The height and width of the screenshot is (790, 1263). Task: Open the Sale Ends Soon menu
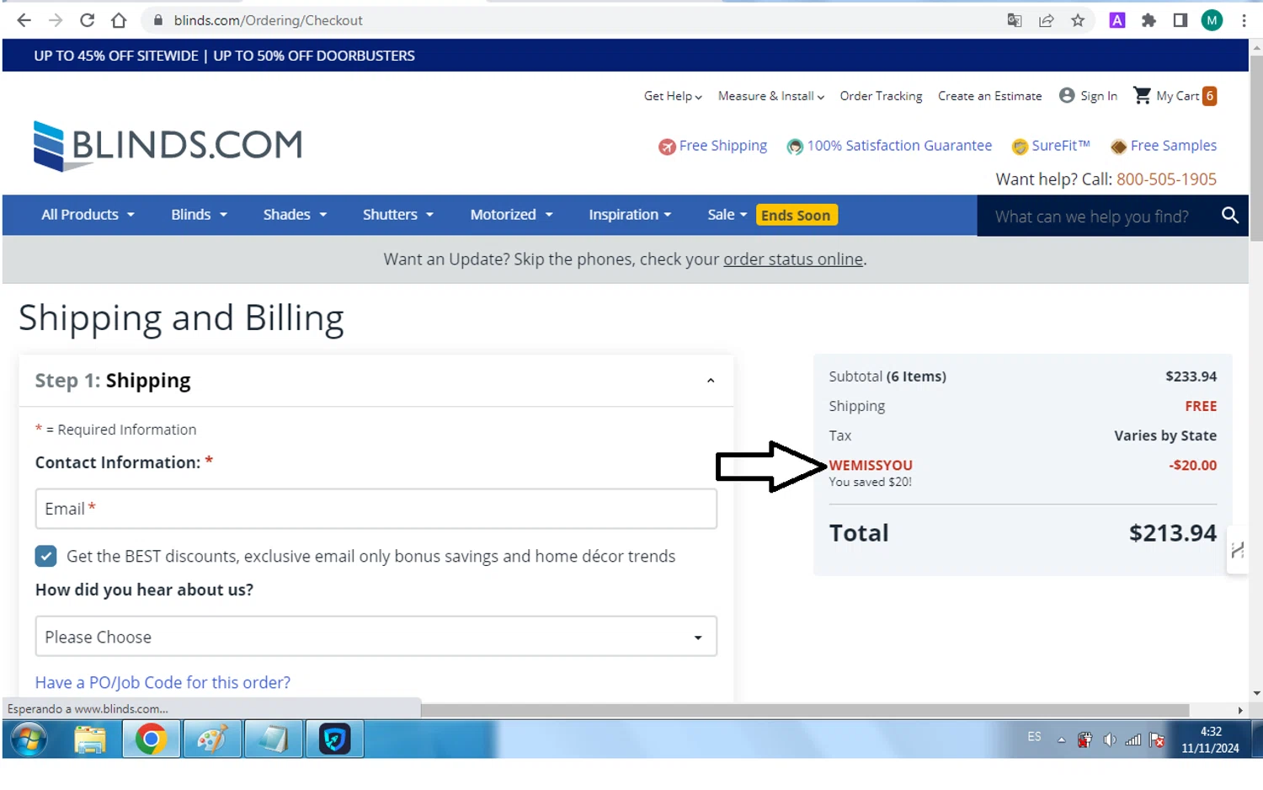tap(772, 215)
